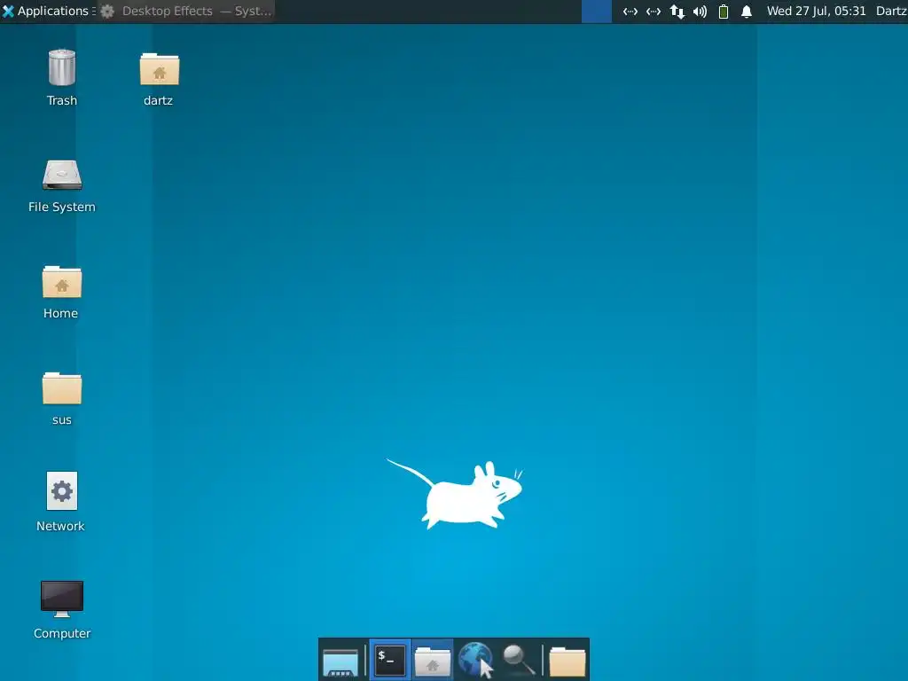Open the network up/down arrows indicator

coord(677,11)
